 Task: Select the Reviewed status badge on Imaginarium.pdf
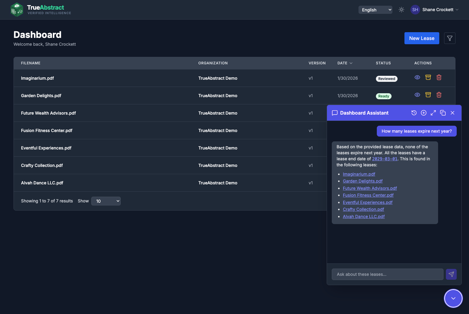pyautogui.click(x=386, y=78)
